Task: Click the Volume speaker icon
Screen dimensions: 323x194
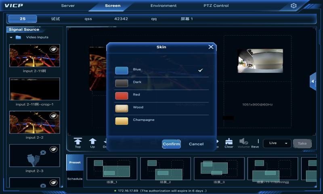Action: [243, 141]
